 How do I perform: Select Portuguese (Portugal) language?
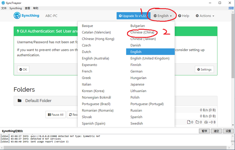pos(147,104)
